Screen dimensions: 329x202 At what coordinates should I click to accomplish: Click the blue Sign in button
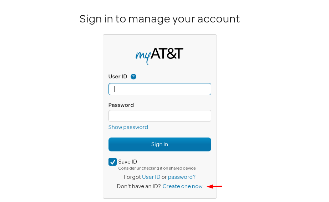160,144
